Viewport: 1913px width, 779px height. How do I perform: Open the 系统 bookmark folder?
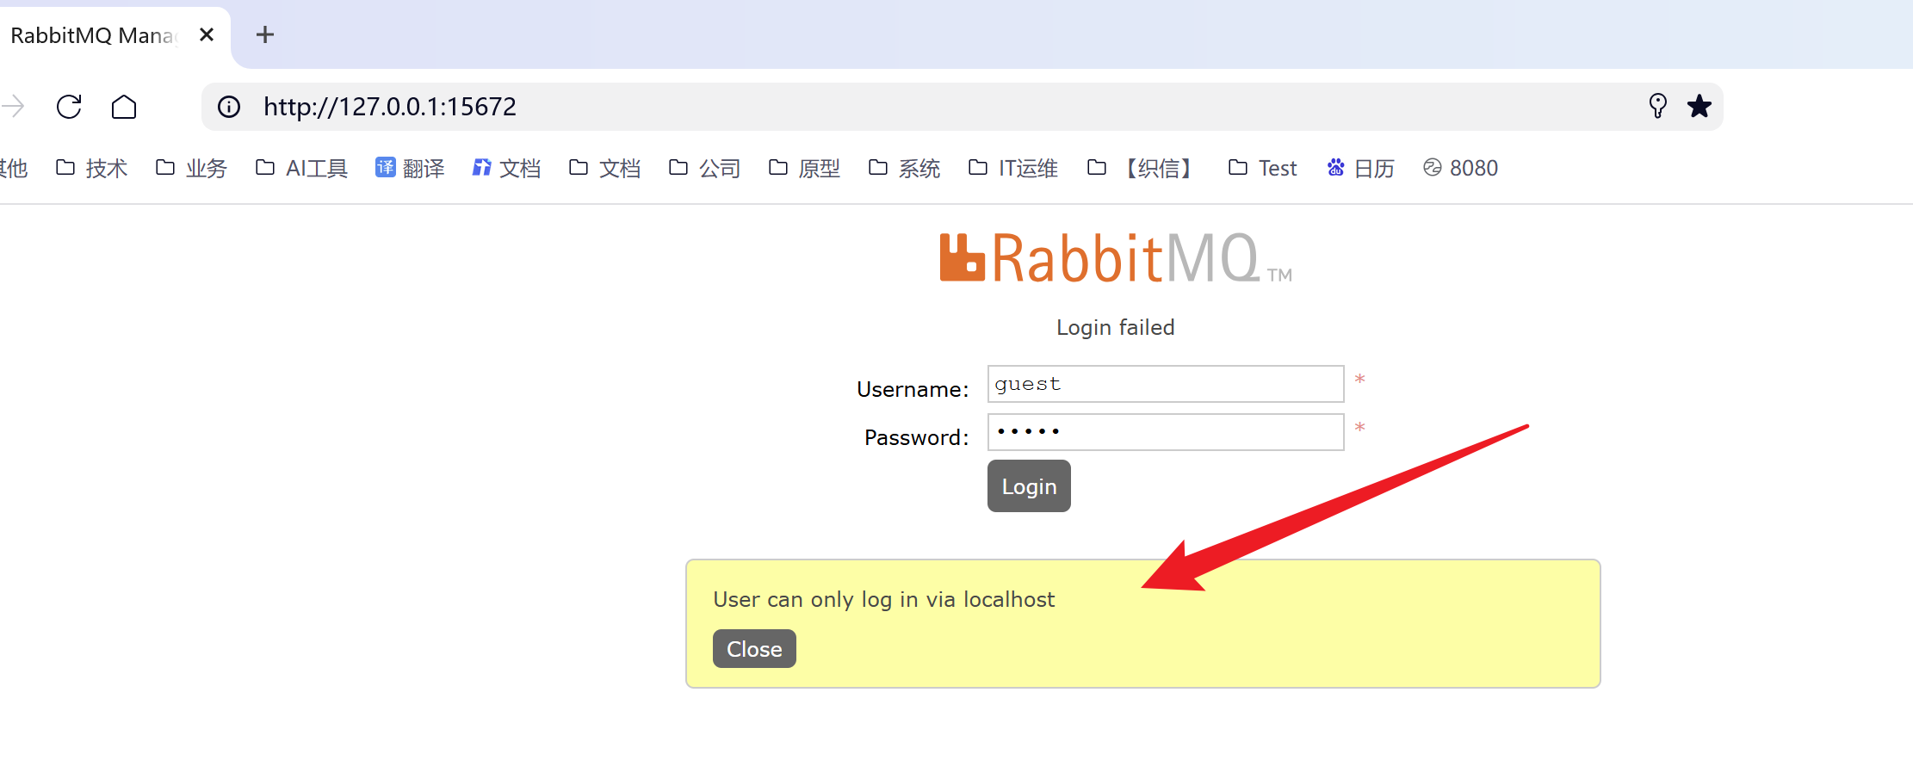(x=904, y=168)
